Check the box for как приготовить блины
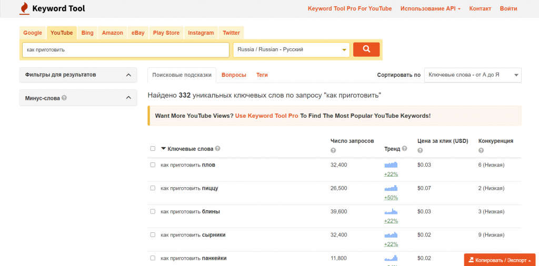 [153, 211]
